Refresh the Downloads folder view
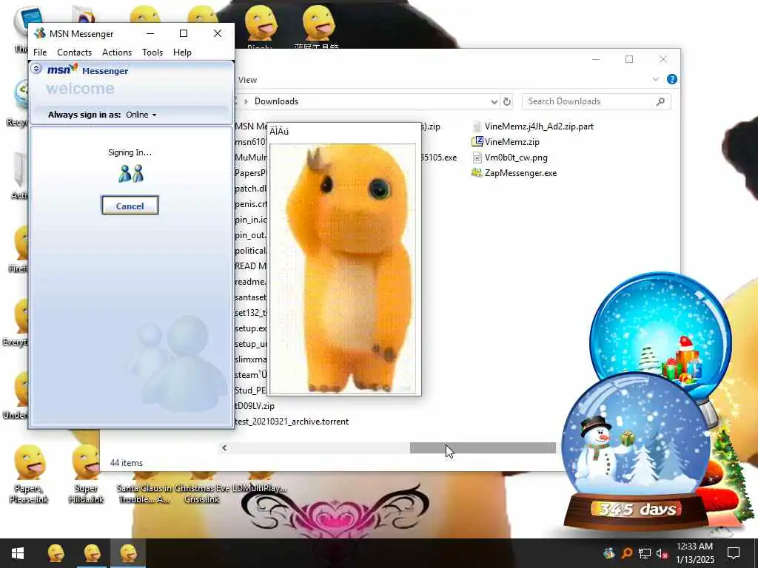This screenshot has height=568, width=758. (506, 101)
